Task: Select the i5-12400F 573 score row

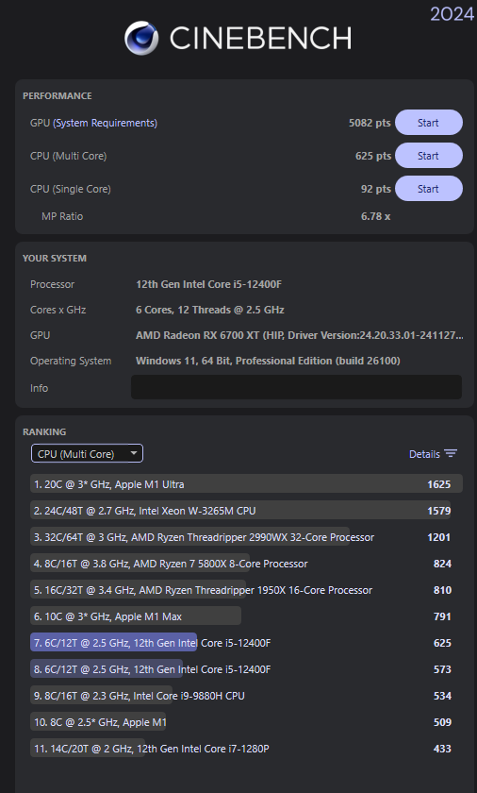Action: coord(246,669)
